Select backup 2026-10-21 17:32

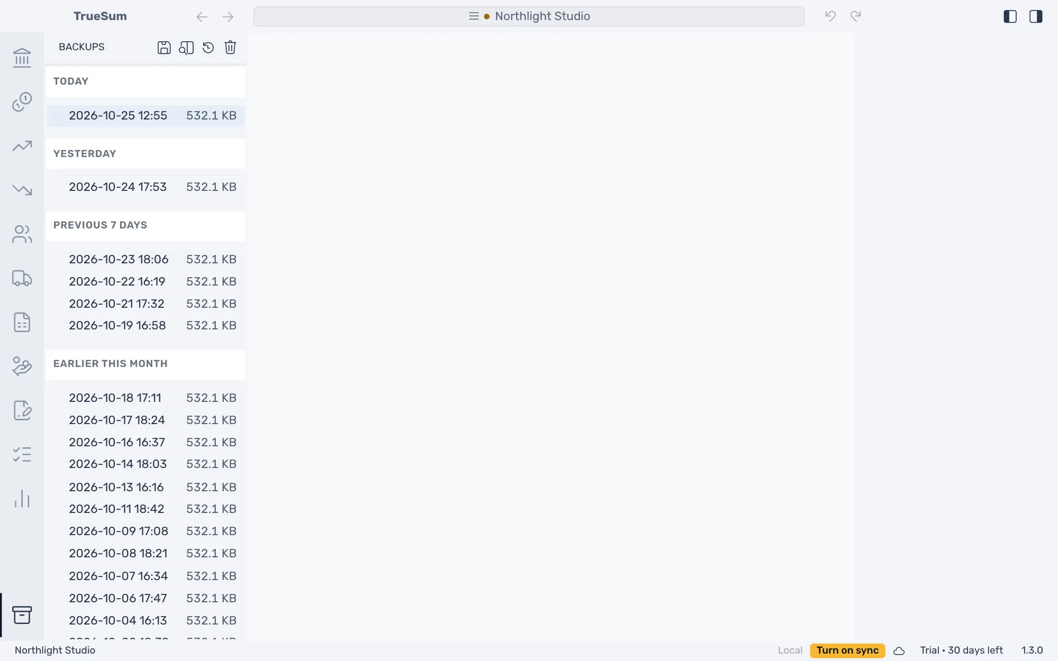145,304
